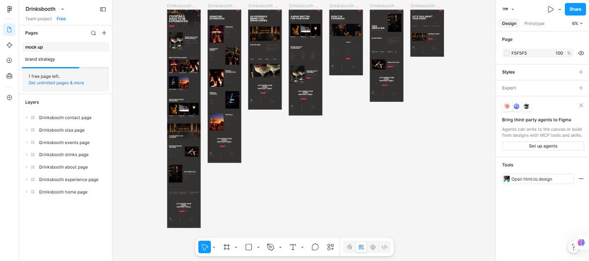
Task: Click the Free plan badge link
Action: (x=61, y=19)
